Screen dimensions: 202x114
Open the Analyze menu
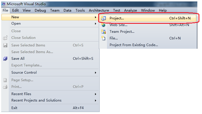[131, 10]
